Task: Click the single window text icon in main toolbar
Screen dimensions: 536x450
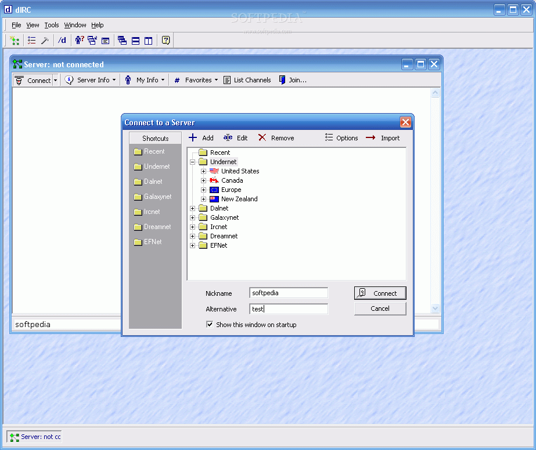Action: (105, 41)
